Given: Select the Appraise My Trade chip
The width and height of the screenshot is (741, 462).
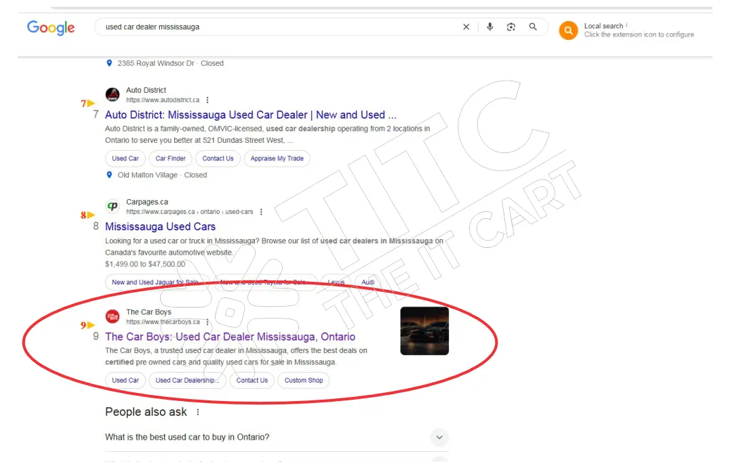Looking at the screenshot, I should [277, 159].
